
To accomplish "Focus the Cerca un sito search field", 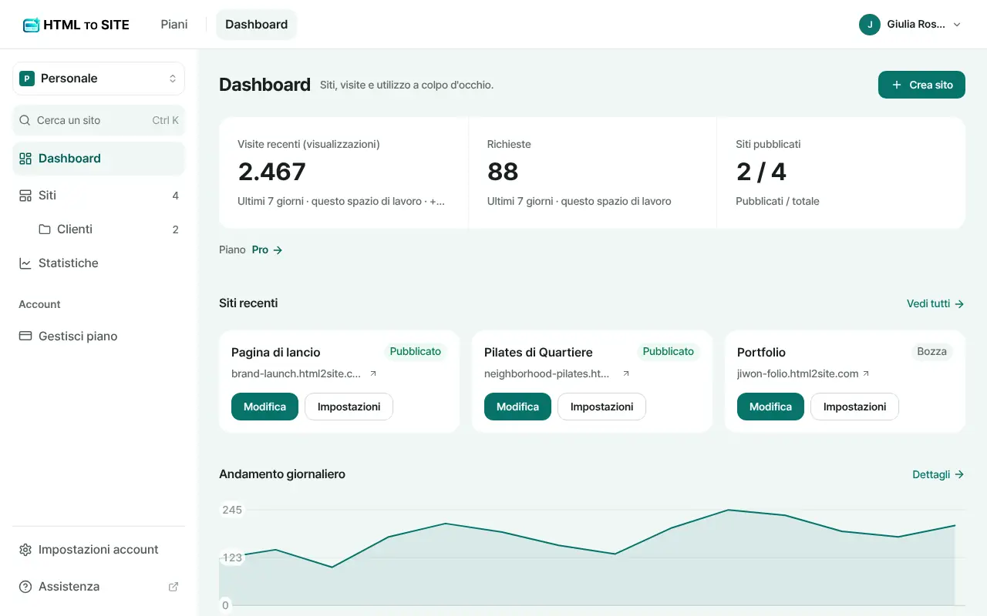I will click(x=99, y=120).
